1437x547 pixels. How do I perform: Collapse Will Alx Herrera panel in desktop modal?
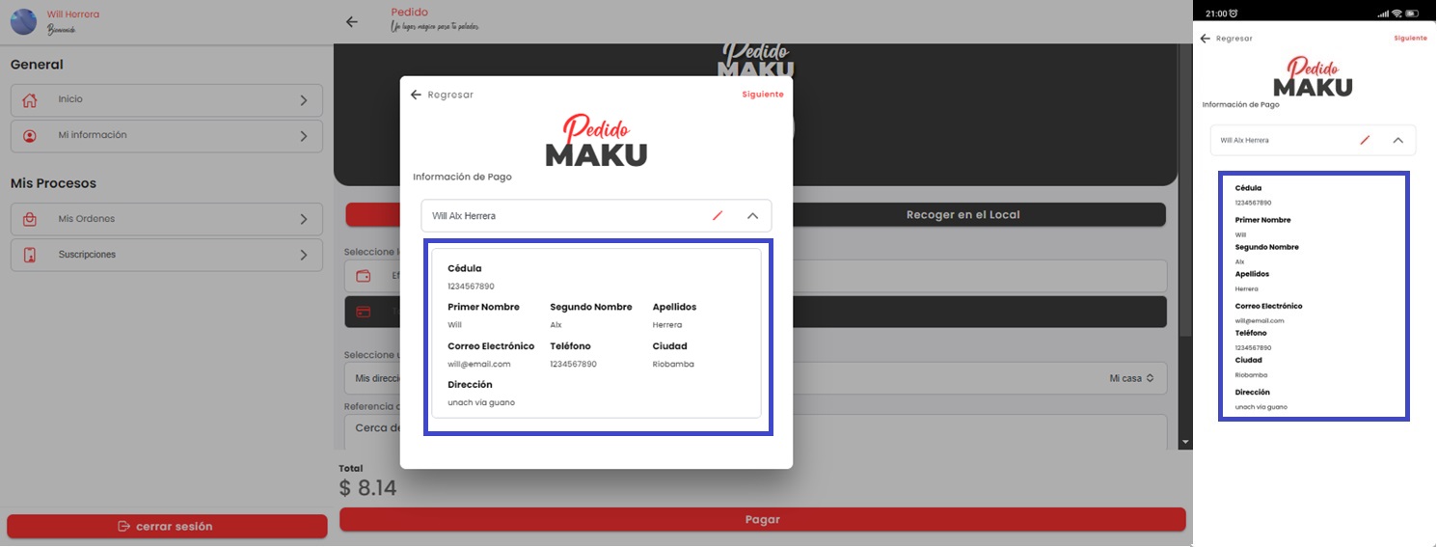tap(753, 216)
